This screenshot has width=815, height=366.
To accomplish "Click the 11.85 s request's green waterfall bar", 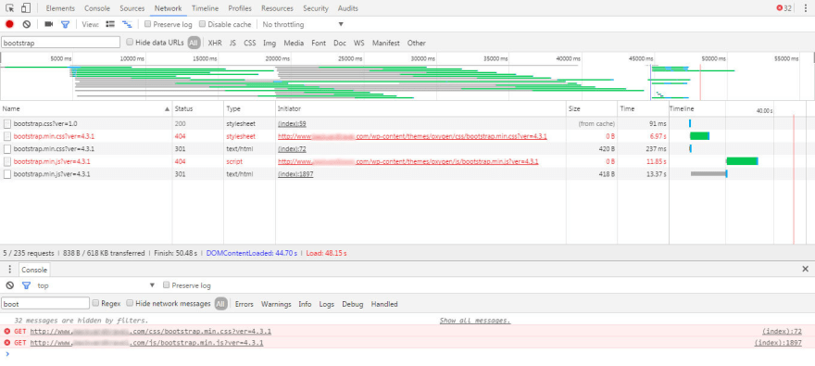I will click(x=742, y=161).
